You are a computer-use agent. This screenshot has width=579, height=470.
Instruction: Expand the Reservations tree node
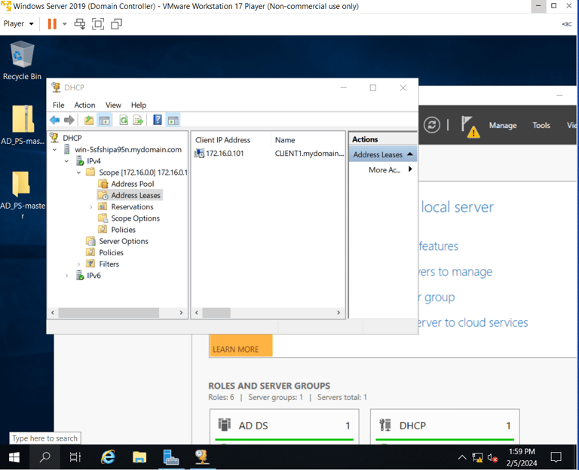point(90,207)
